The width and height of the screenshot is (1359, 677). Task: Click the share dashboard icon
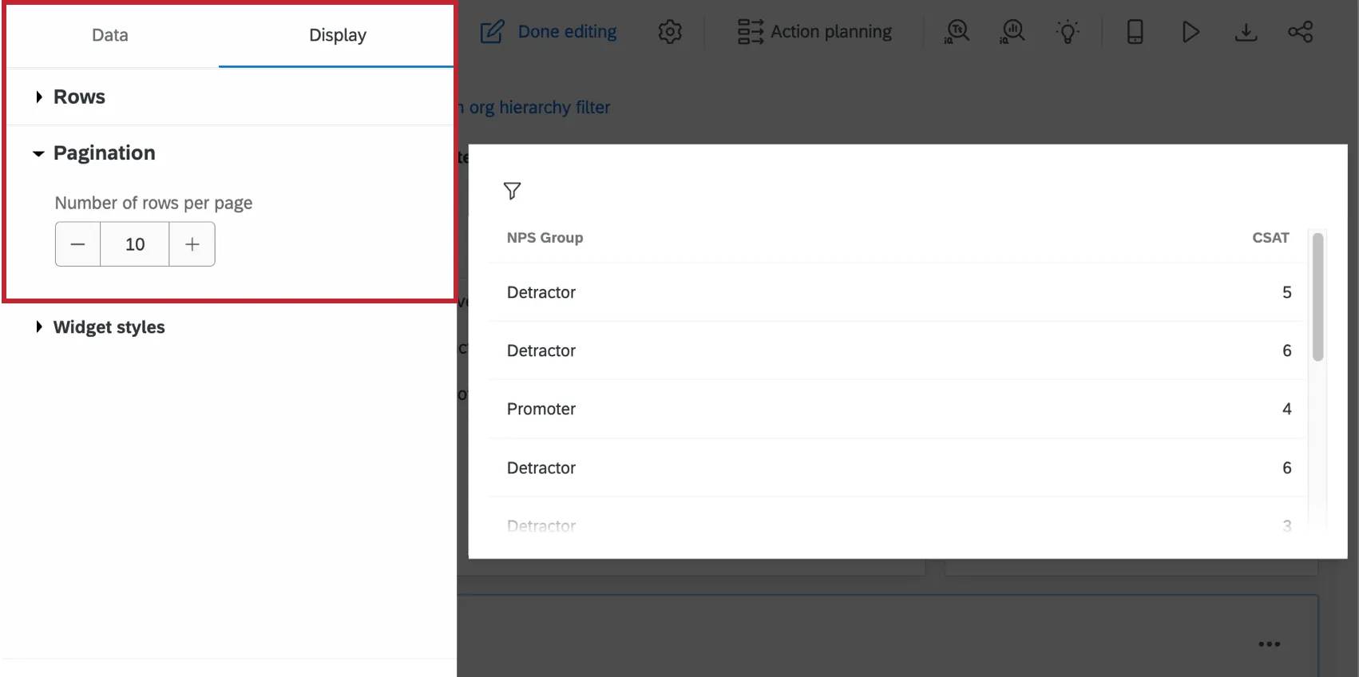coord(1300,32)
